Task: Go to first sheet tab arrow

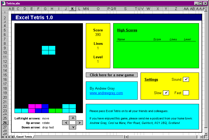Action: (x=3, y=137)
